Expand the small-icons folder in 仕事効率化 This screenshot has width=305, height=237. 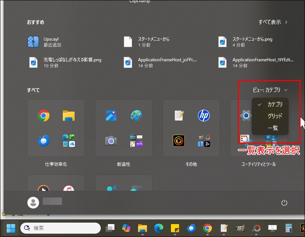(x=69, y=141)
